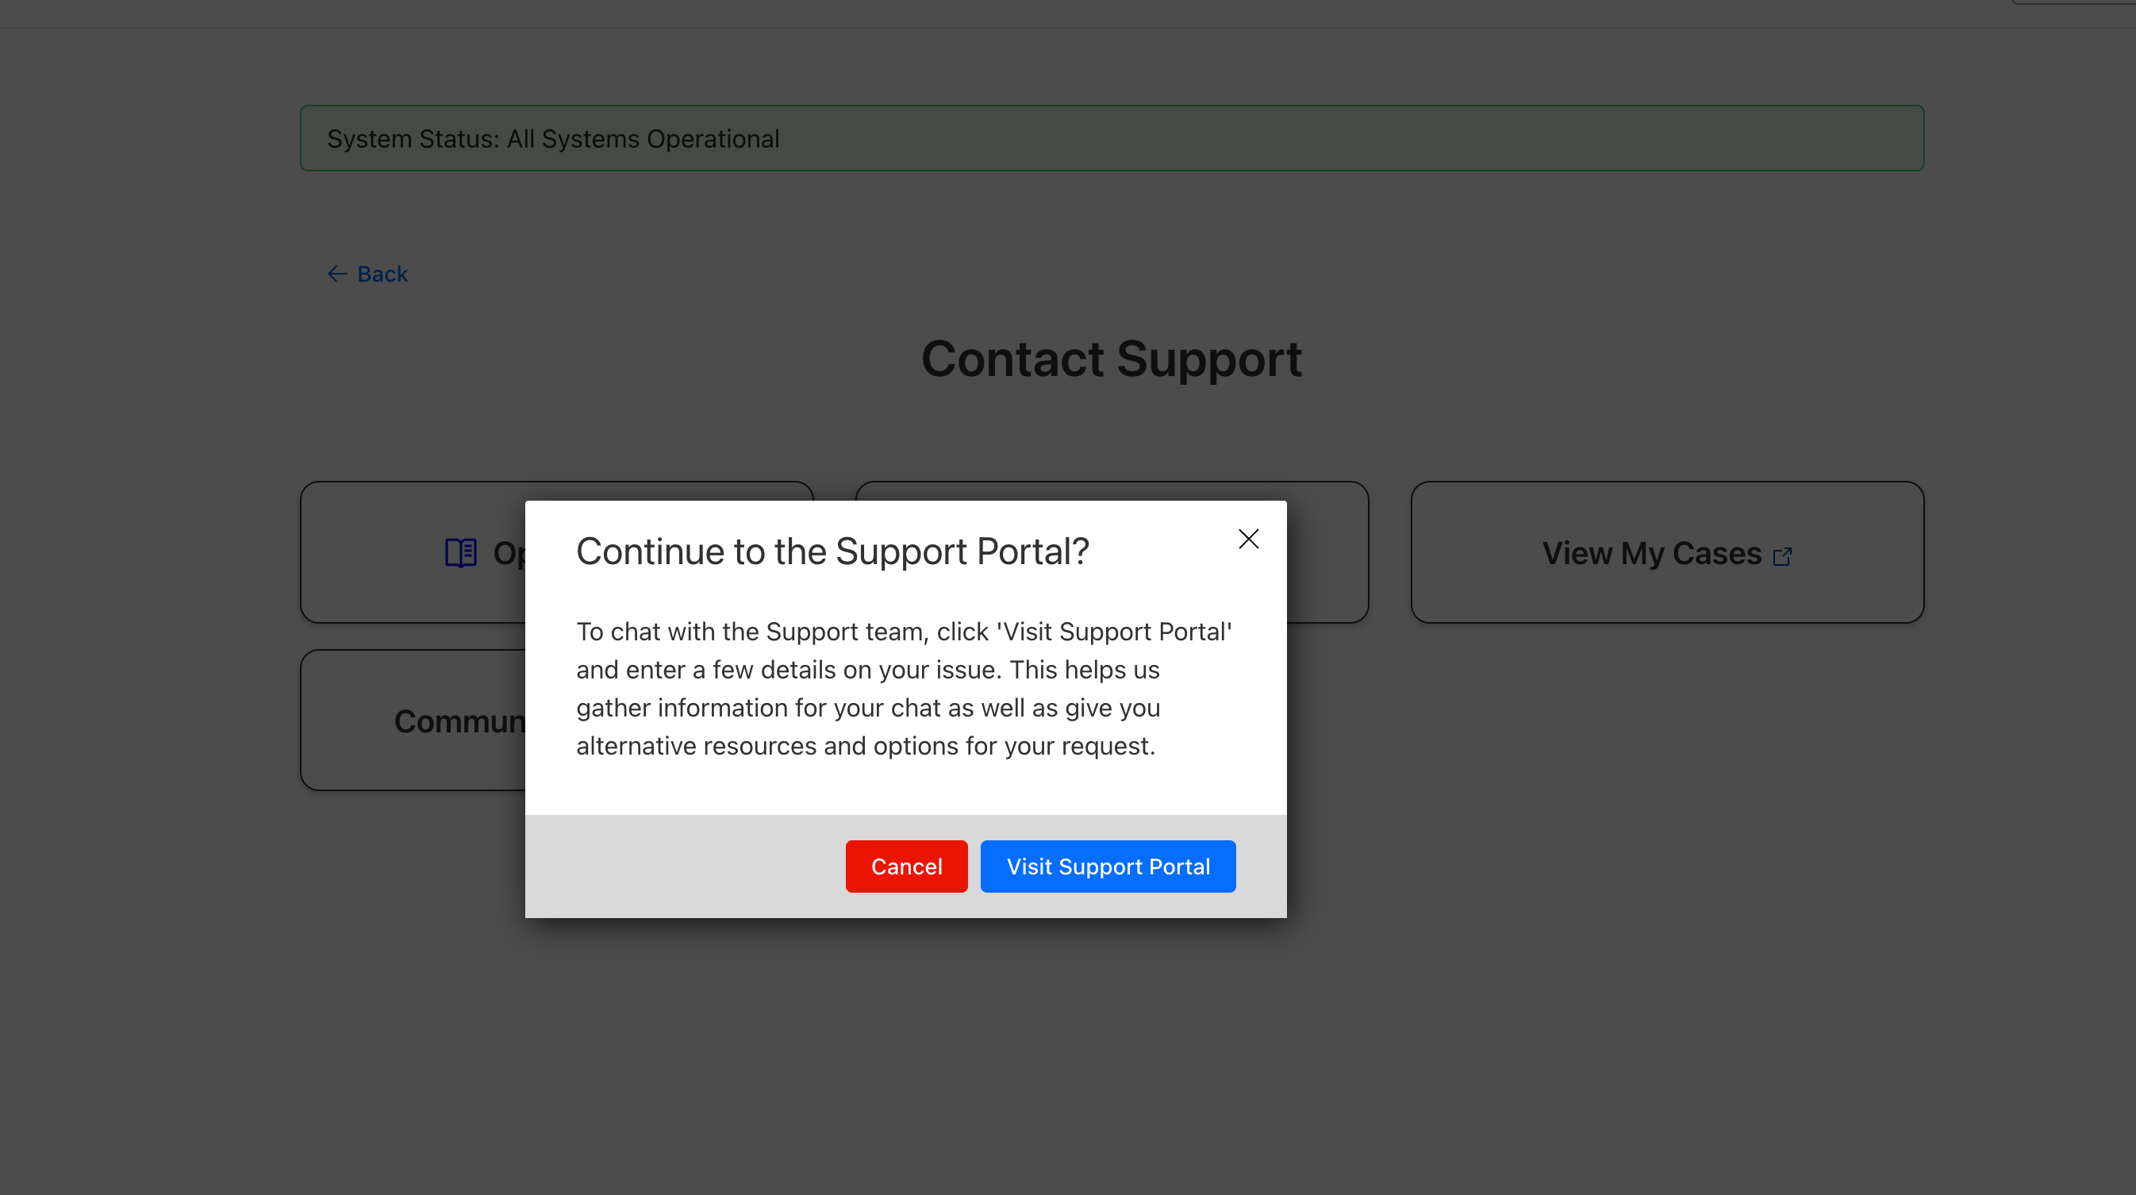Click the 'View My Cases' label text

click(x=1651, y=553)
